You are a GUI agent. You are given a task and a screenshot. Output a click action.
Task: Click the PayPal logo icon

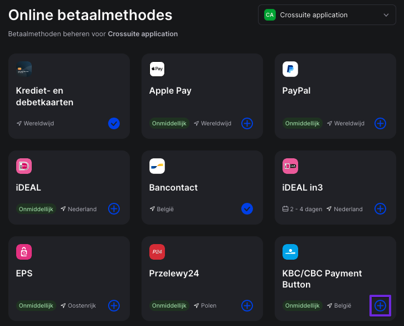[x=290, y=69]
